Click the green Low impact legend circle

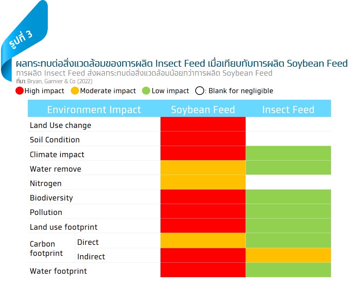(146, 90)
